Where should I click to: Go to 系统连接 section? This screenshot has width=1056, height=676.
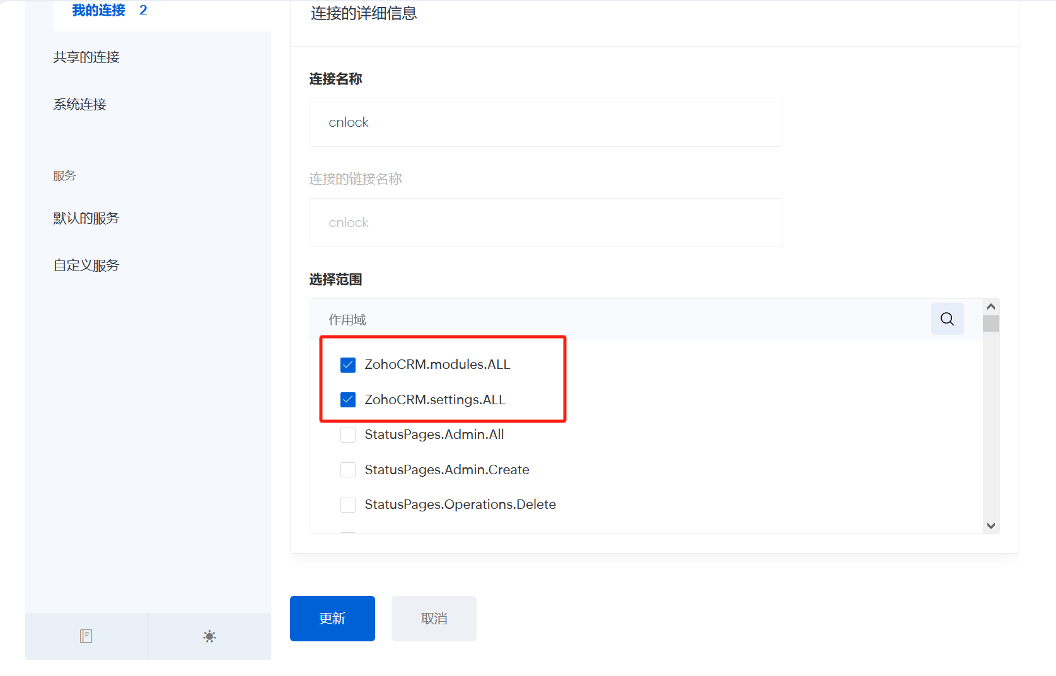[80, 105]
